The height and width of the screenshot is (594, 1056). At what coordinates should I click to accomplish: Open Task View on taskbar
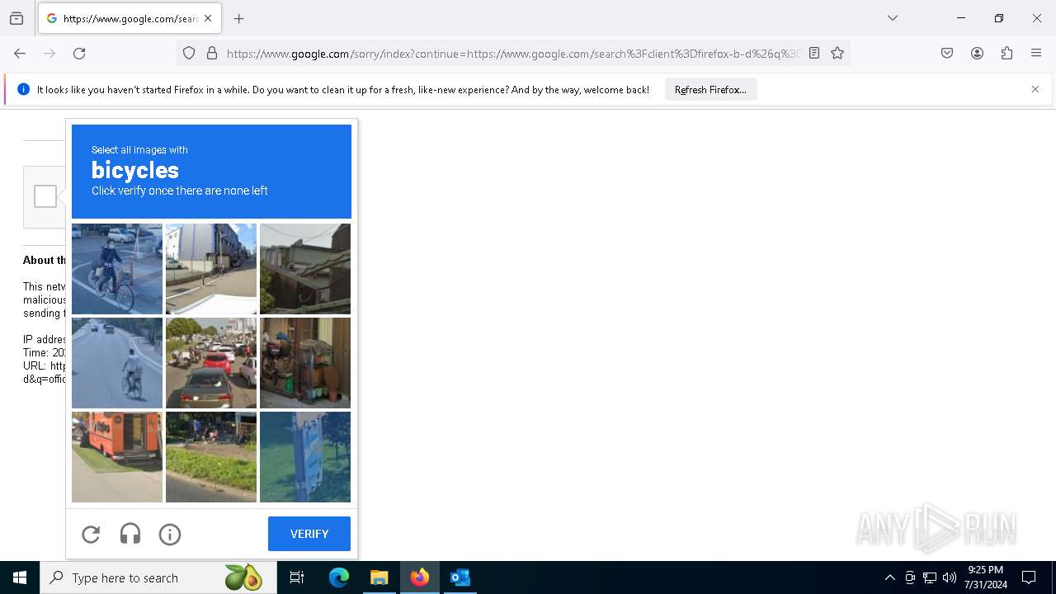297,577
